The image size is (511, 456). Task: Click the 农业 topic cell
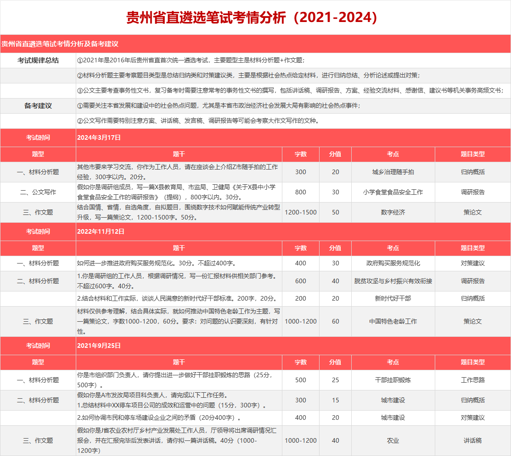393,440
